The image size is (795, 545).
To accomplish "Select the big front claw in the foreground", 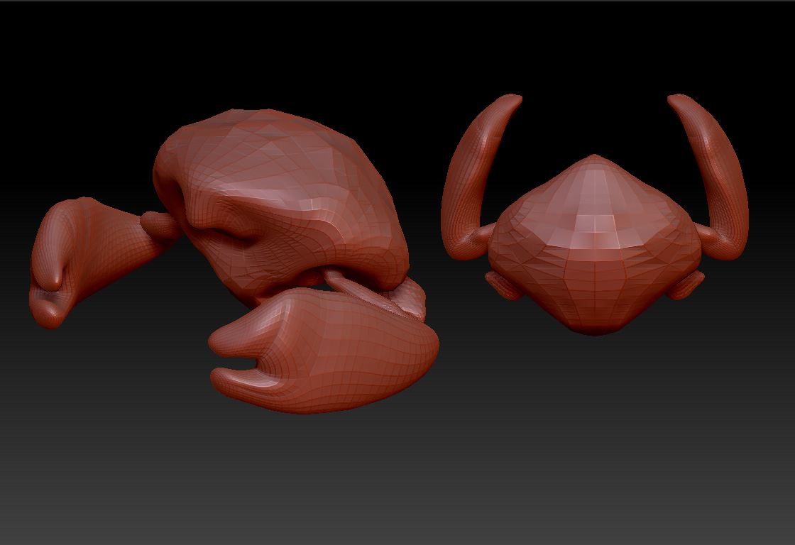I will pos(324,351).
